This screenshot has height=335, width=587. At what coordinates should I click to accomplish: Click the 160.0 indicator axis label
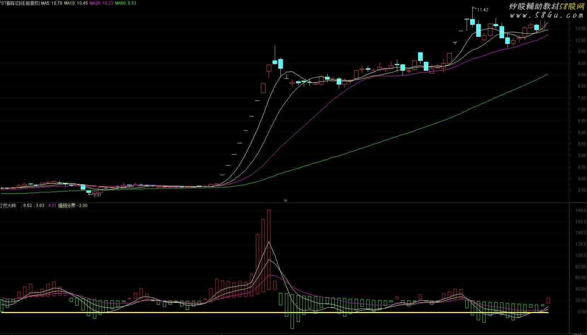pyautogui.click(x=581, y=222)
